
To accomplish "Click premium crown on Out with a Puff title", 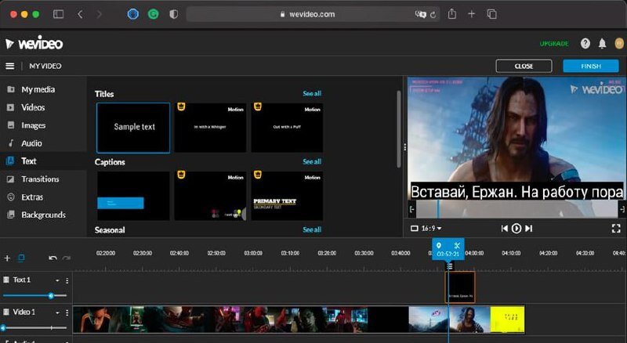I will coord(258,107).
